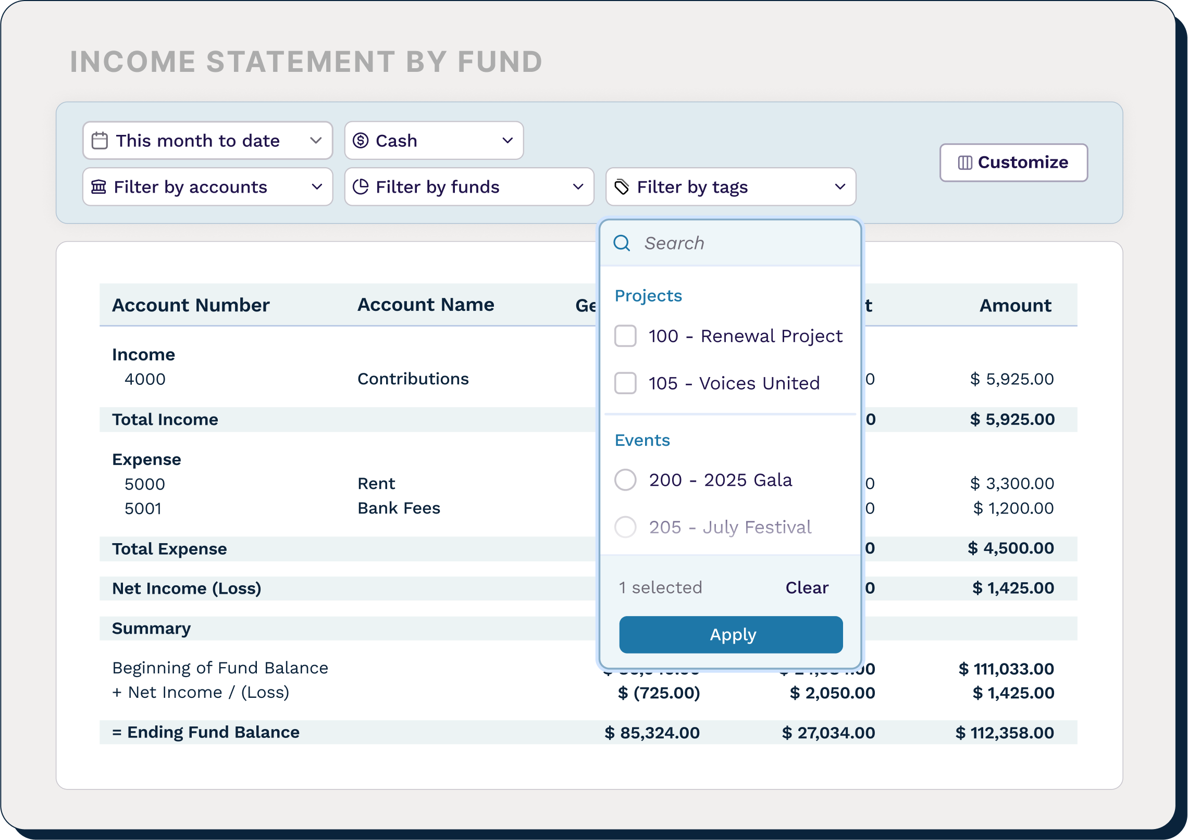Click the $ 85,324.00 ending balance value

(652, 733)
